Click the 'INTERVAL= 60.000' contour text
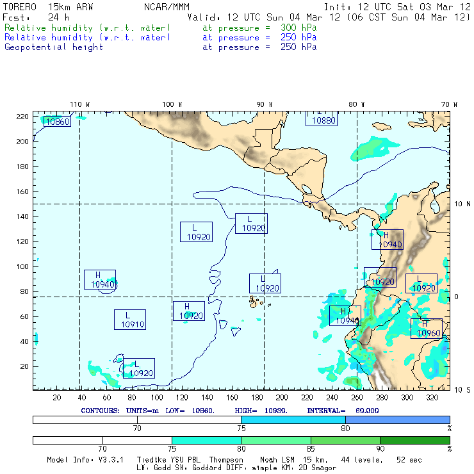This screenshot has height=474, width=474. click(343, 411)
